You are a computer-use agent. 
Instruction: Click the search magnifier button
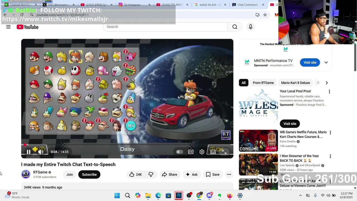(x=235, y=27)
